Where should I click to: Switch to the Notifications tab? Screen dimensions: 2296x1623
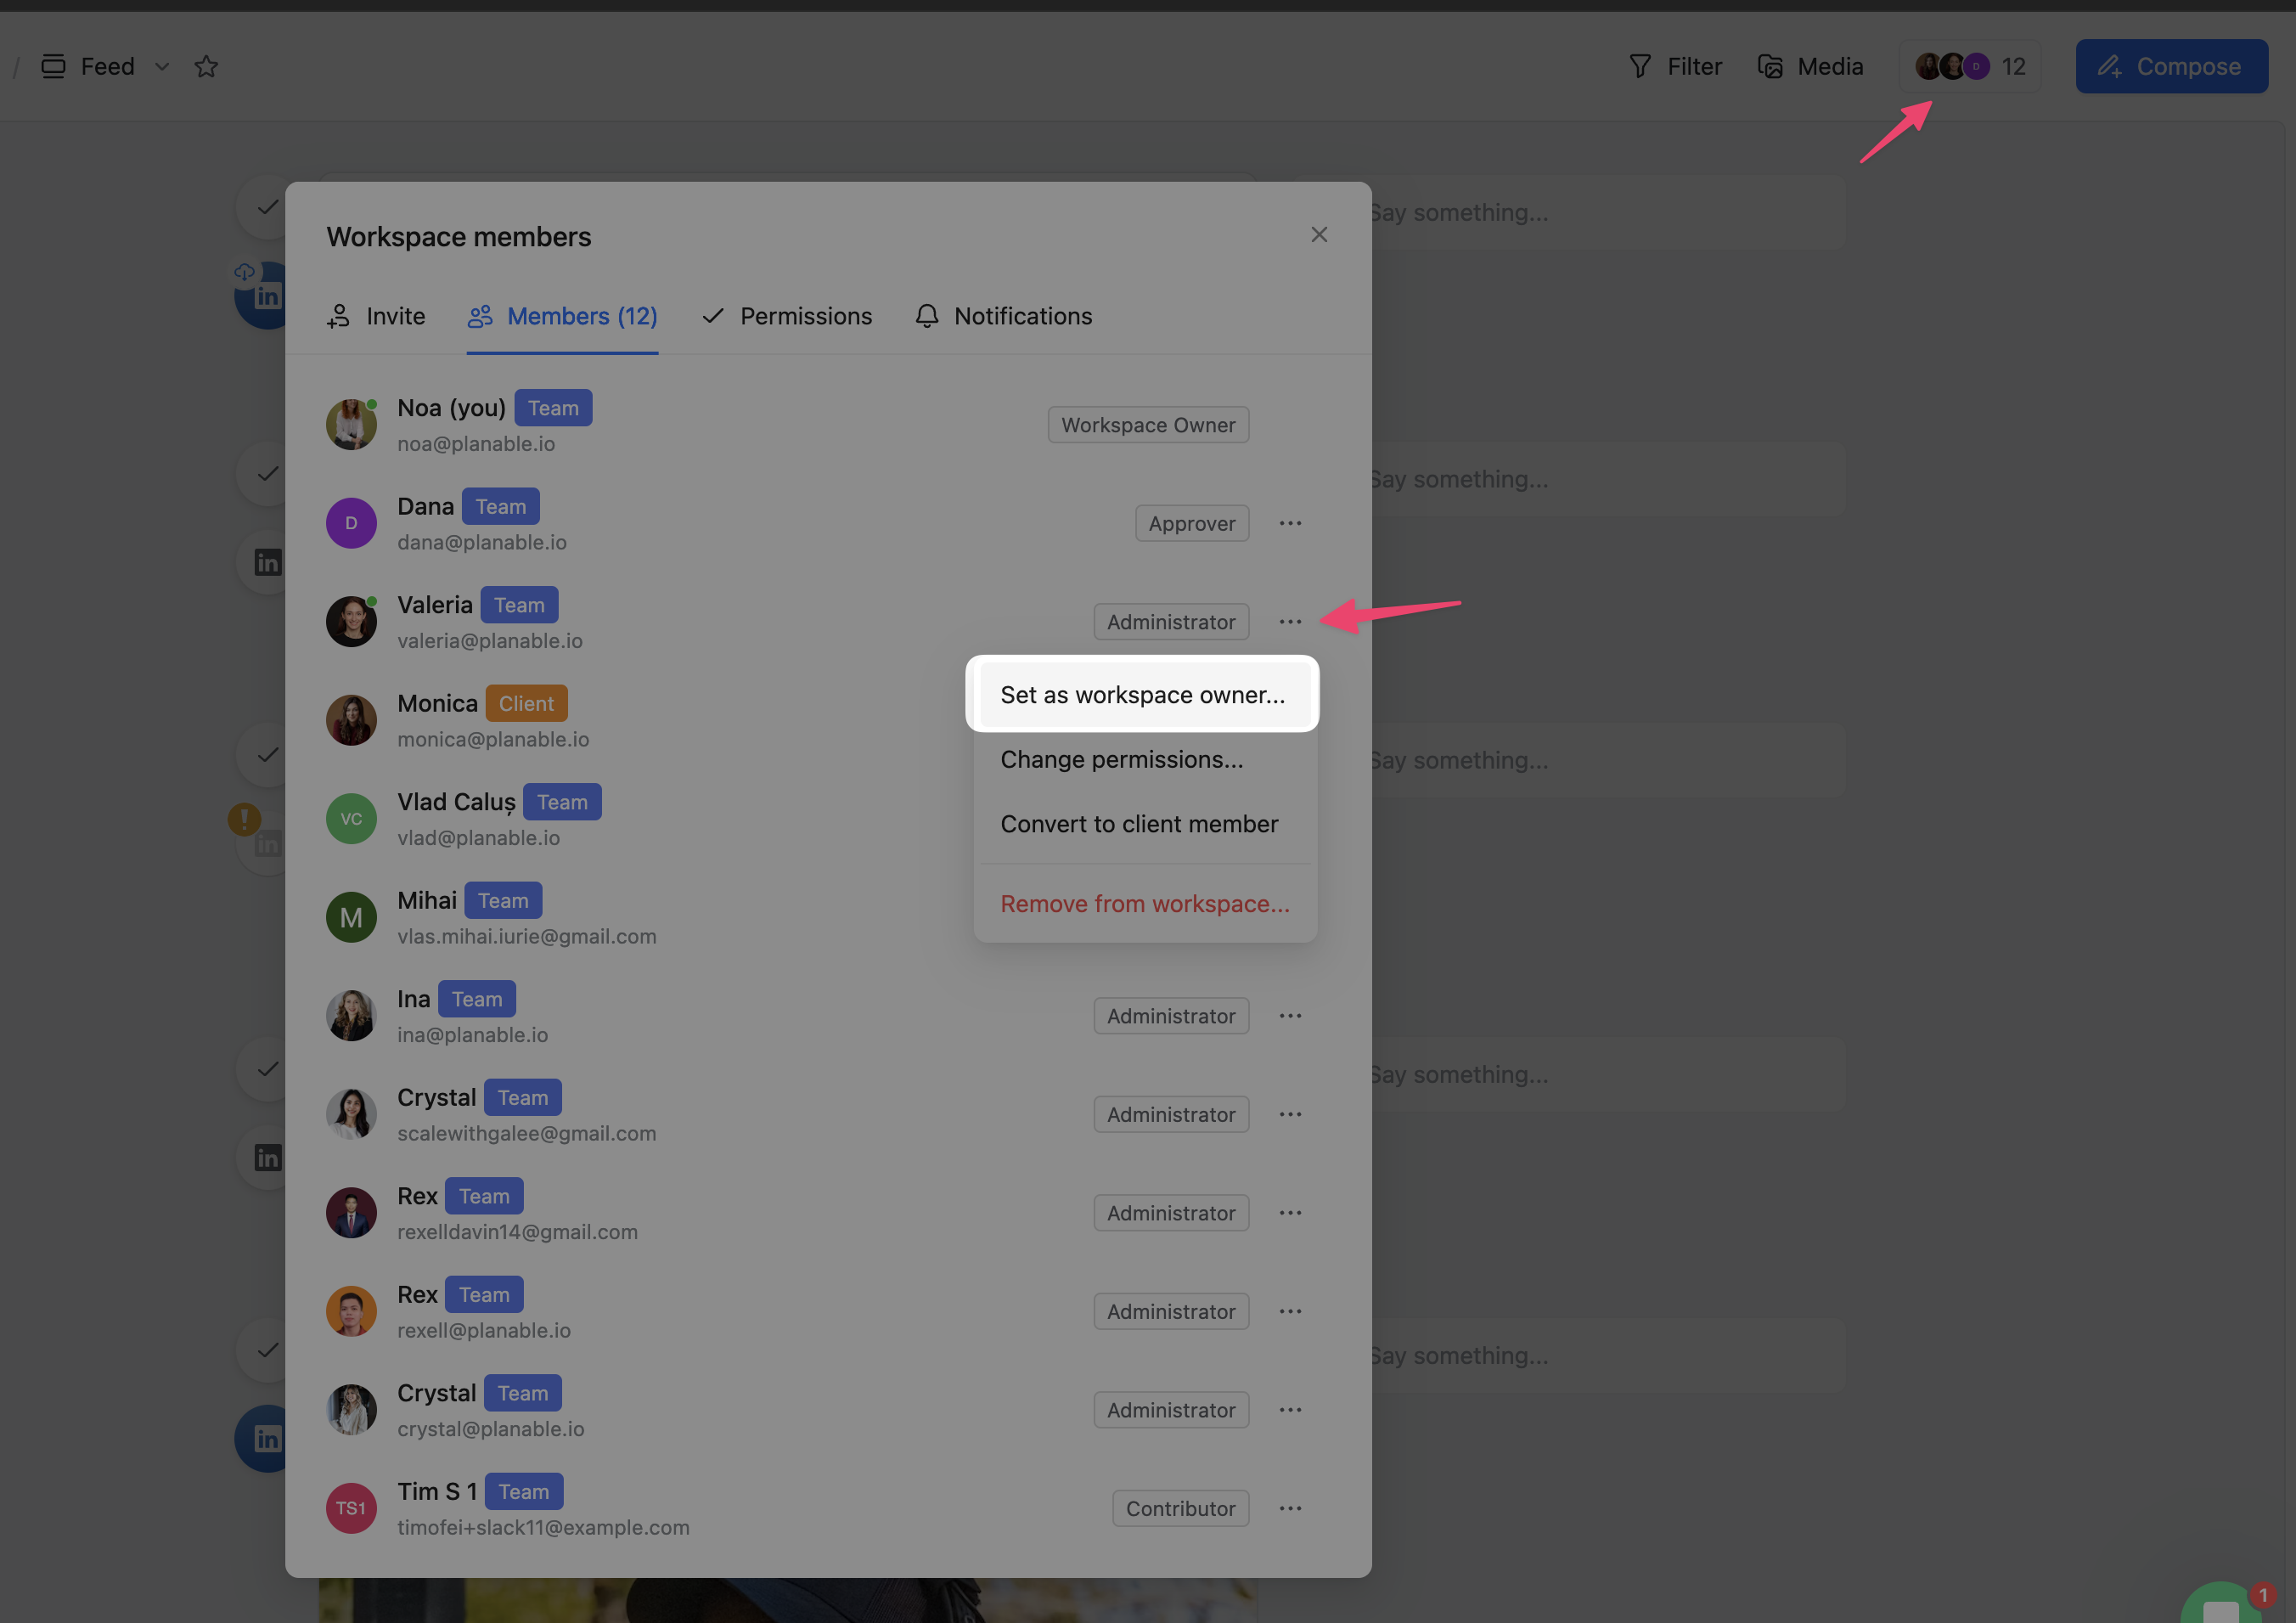click(1004, 316)
